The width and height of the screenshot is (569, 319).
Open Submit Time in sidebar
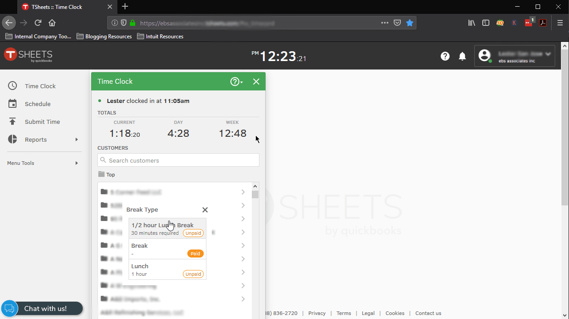(42, 122)
